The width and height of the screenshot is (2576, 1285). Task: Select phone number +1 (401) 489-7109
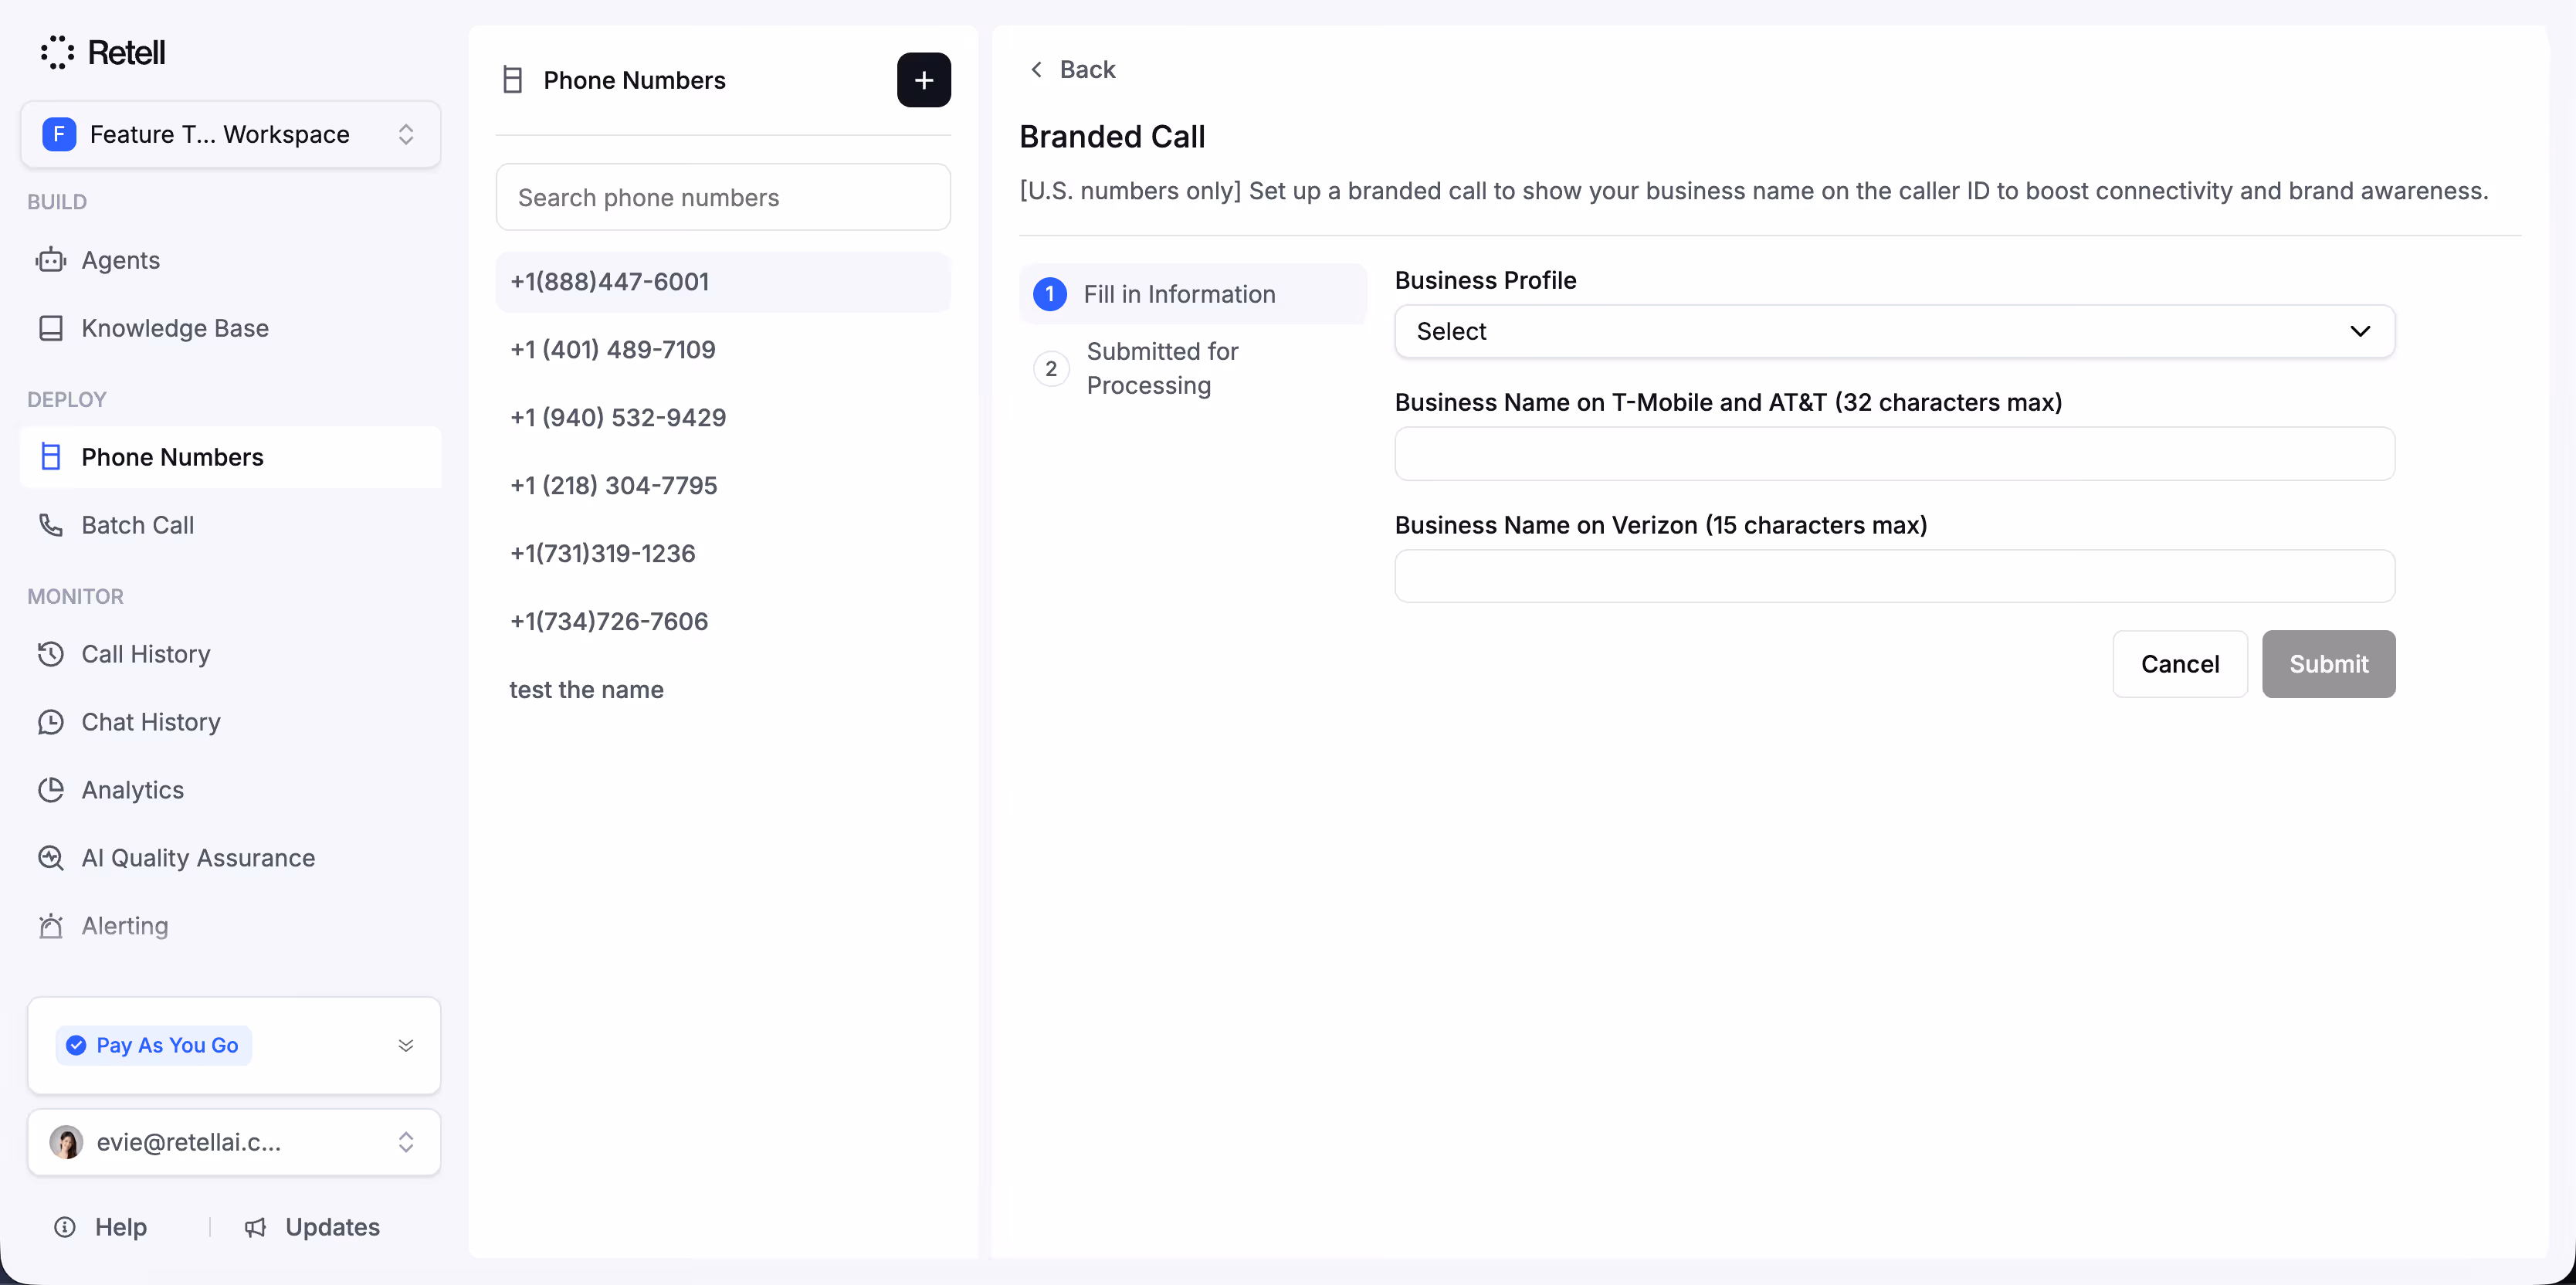[x=612, y=350]
